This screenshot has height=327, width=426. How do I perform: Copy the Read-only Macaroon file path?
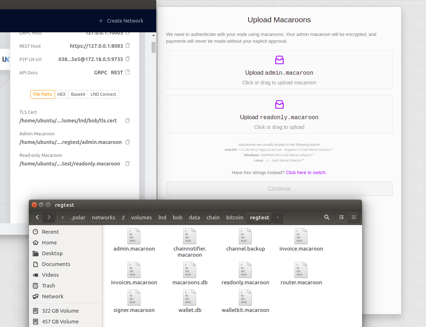pyautogui.click(x=128, y=164)
